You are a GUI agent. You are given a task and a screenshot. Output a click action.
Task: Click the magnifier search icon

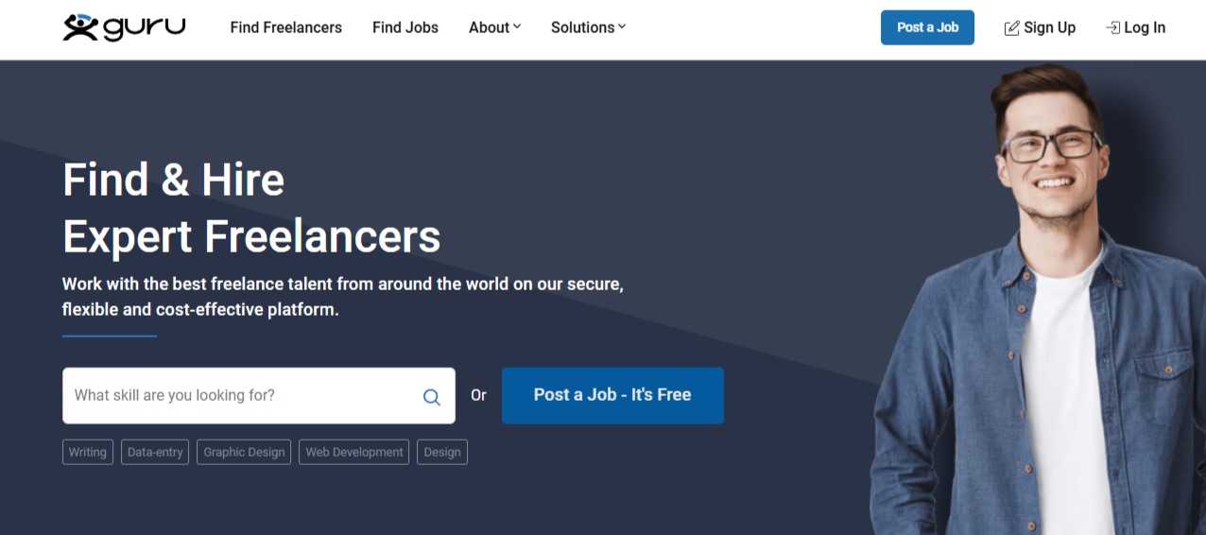[x=432, y=397]
